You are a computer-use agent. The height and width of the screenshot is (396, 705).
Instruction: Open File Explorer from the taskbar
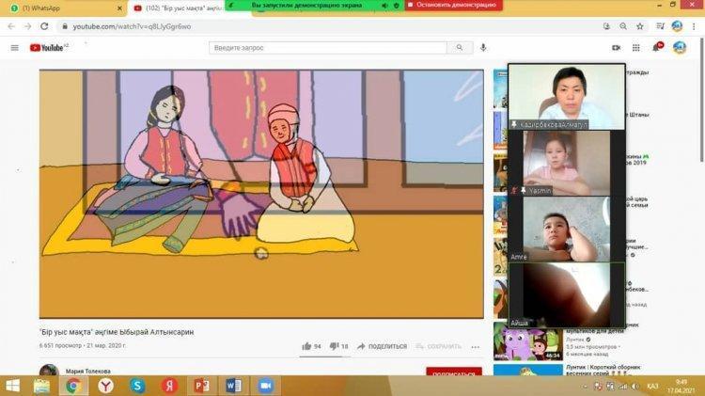pos(41,386)
